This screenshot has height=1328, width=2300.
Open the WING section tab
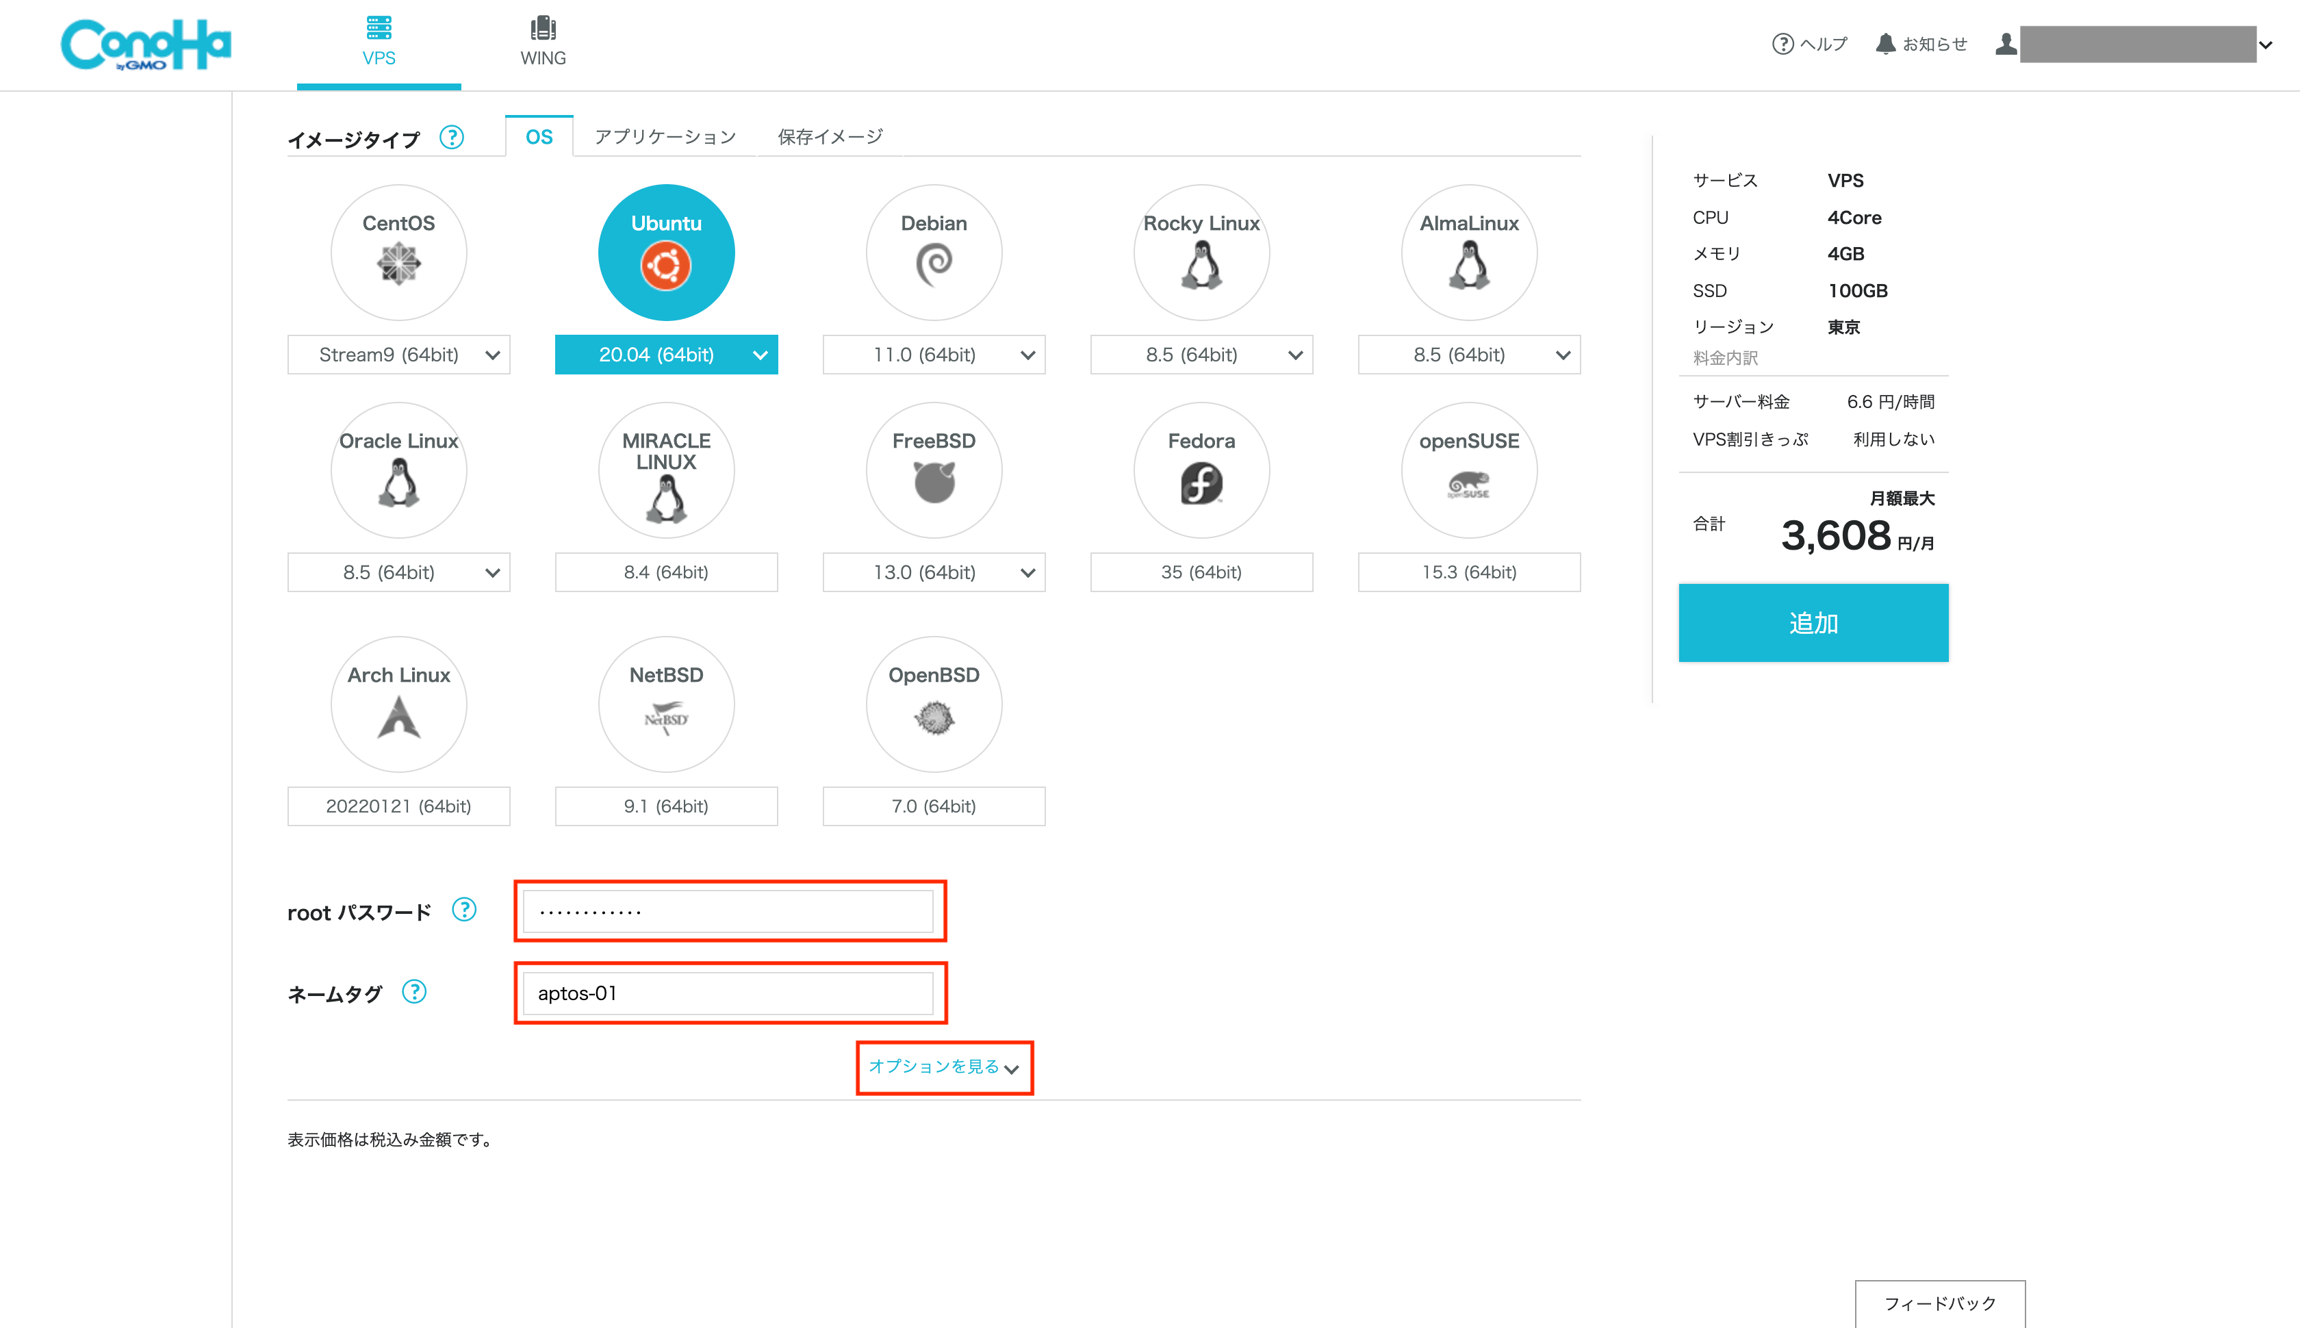click(x=543, y=43)
